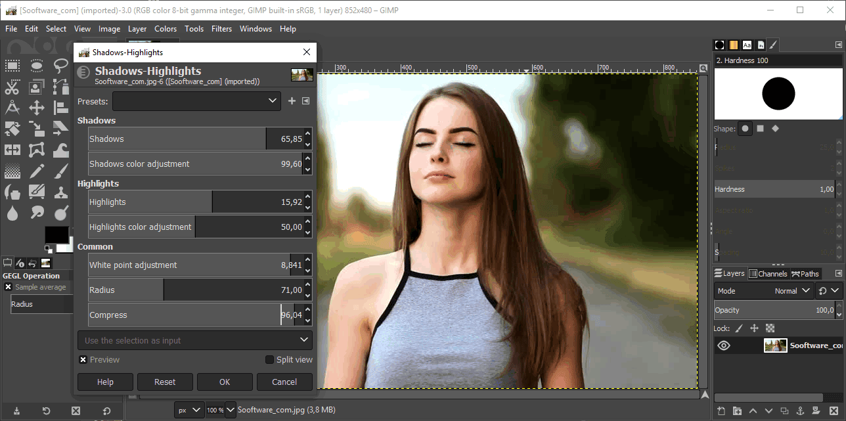
Task: Select the Crop tool
Action: click(12, 129)
